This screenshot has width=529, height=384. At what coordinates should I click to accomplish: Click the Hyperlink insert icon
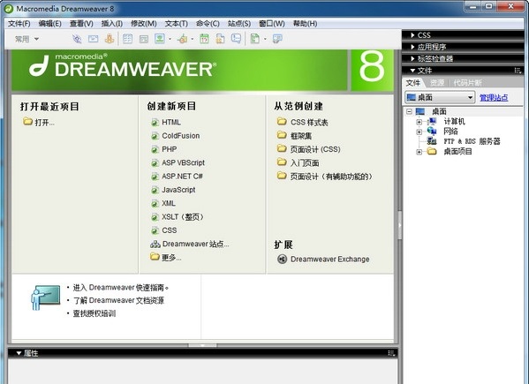(x=77, y=39)
